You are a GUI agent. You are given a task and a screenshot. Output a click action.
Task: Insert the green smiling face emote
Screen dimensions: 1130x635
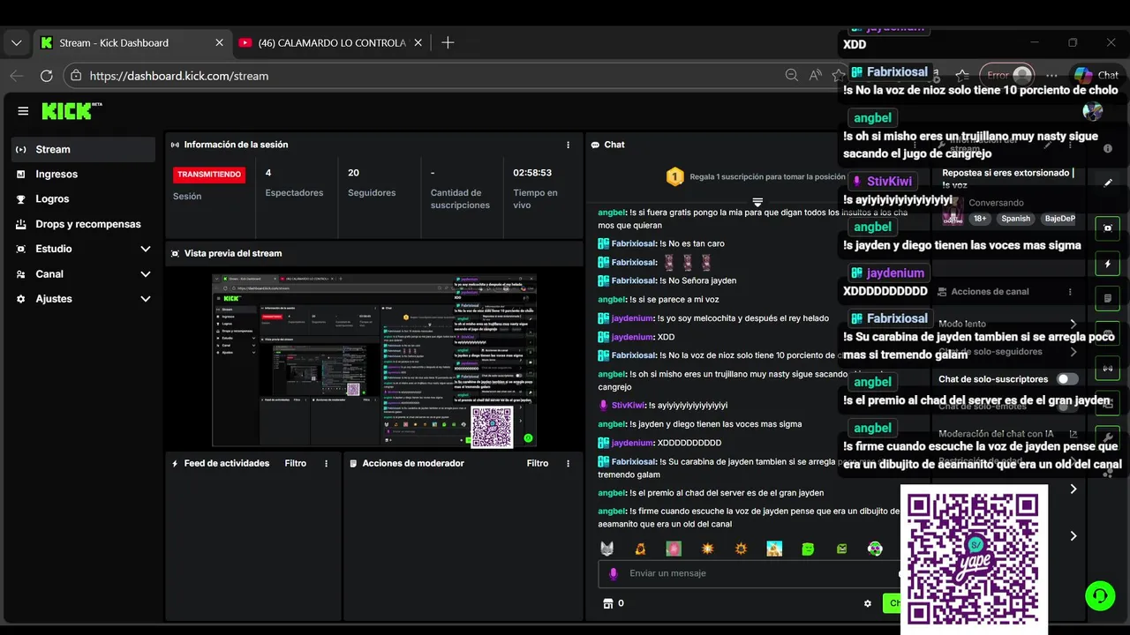pyautogui.click(x=808, y=549)
